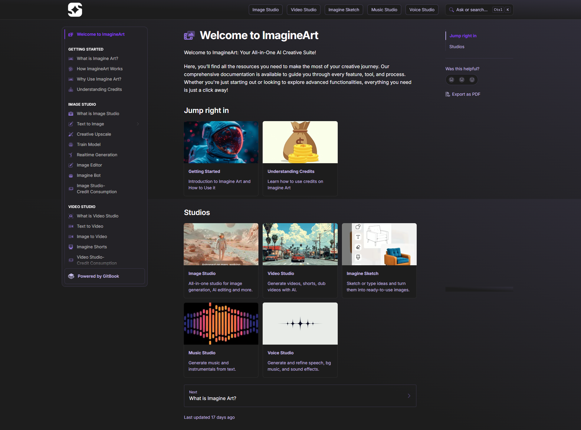The image size is (581, 430).
Task: Jump to 'Jump right in' section
Action: [463, 36]
